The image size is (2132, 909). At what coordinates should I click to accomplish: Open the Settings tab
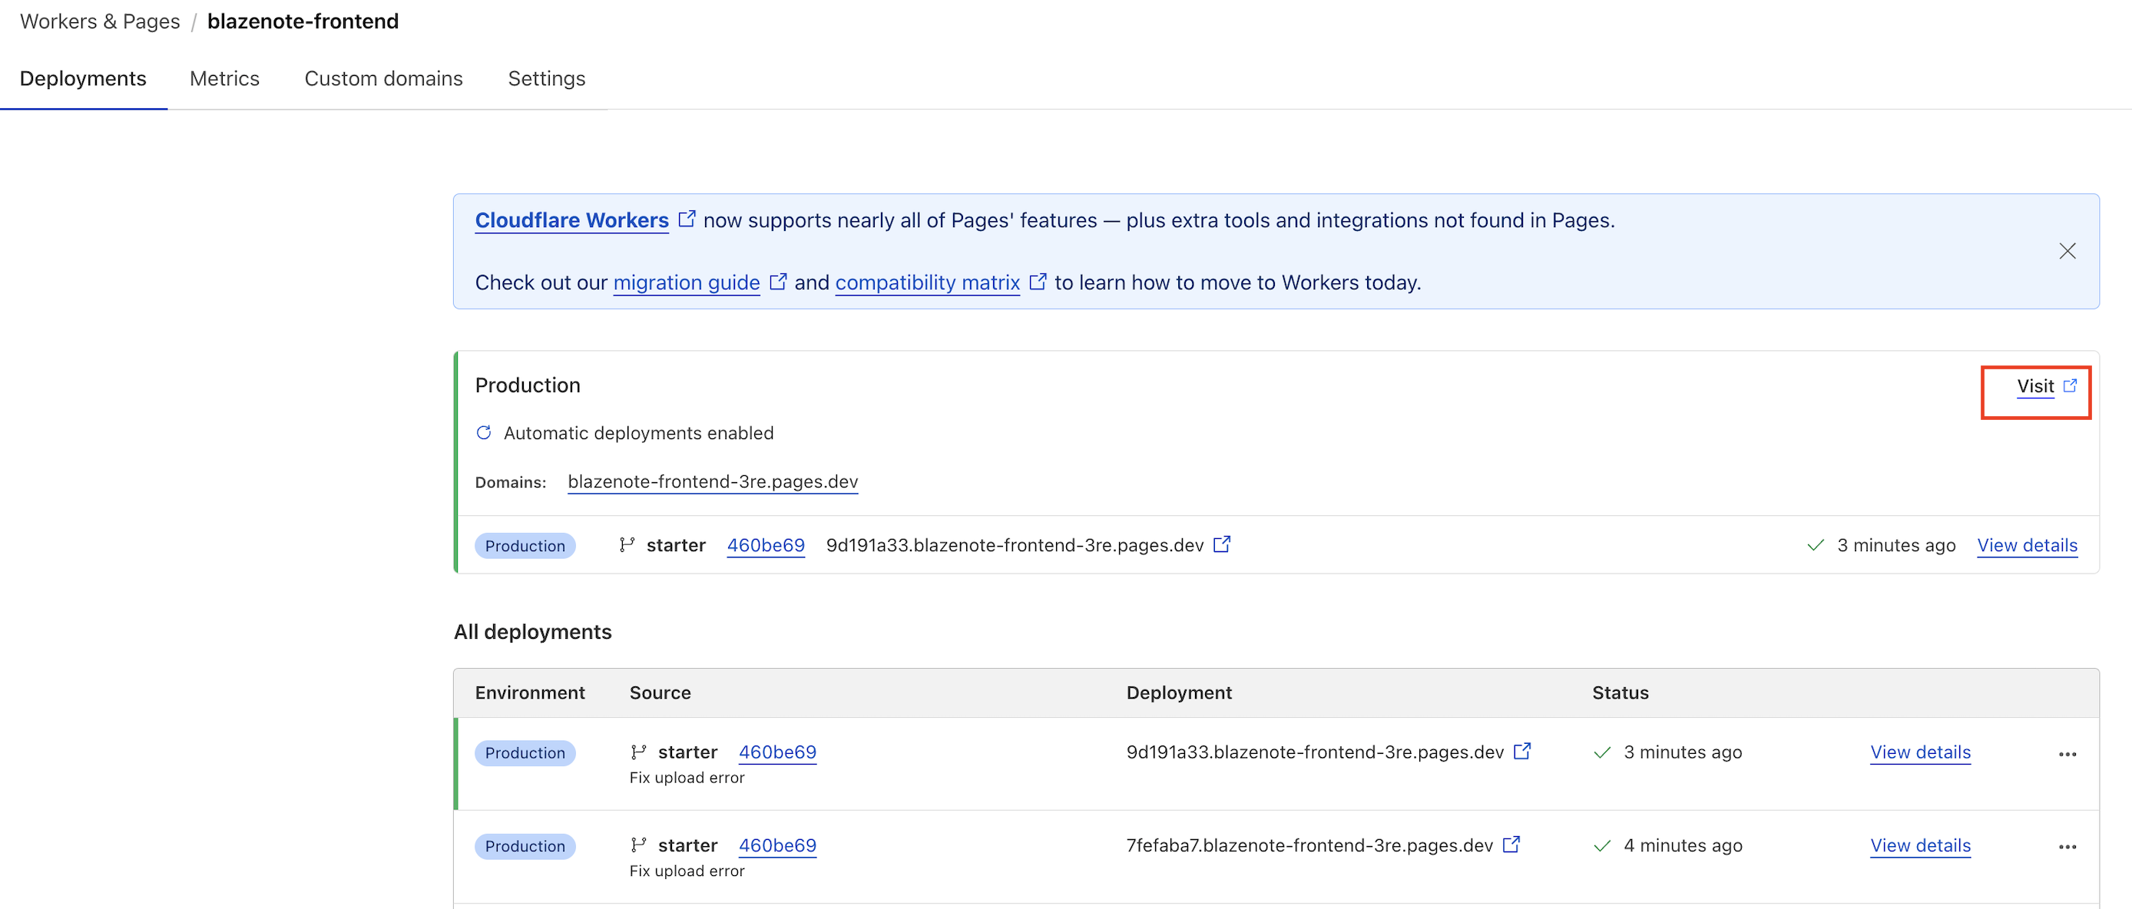[546, 78]
